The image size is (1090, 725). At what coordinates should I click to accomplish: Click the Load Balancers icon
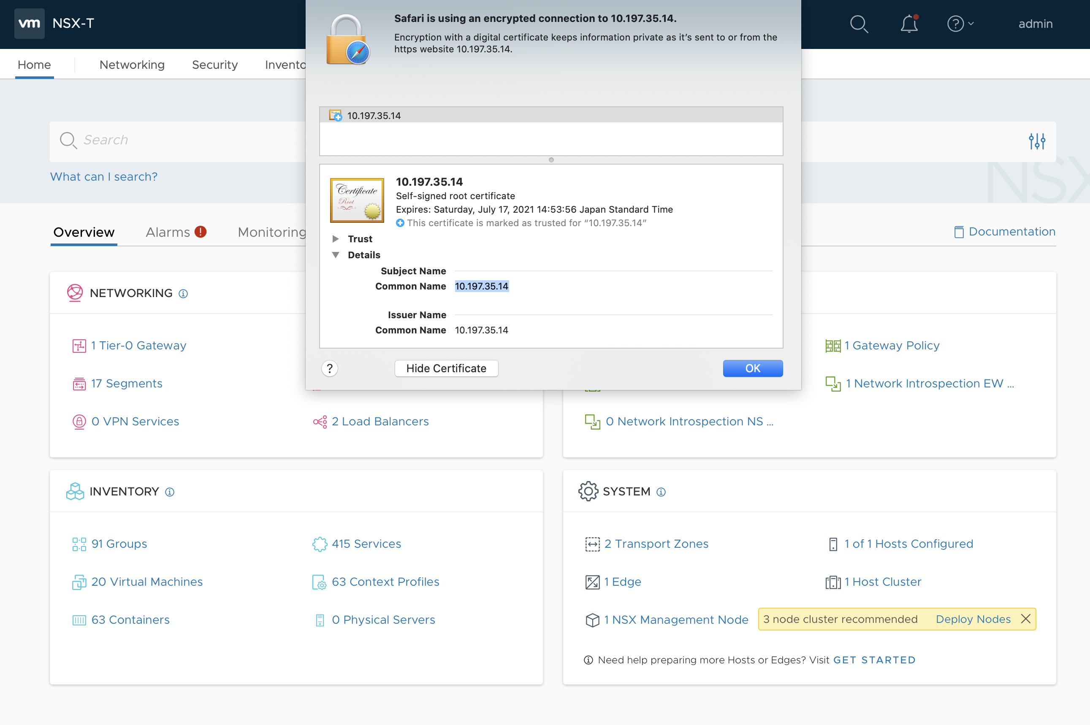(x=320, y=422)
